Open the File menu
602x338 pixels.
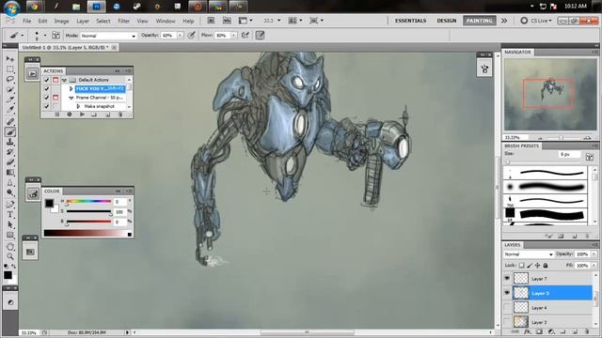click(x=26, y=21)
